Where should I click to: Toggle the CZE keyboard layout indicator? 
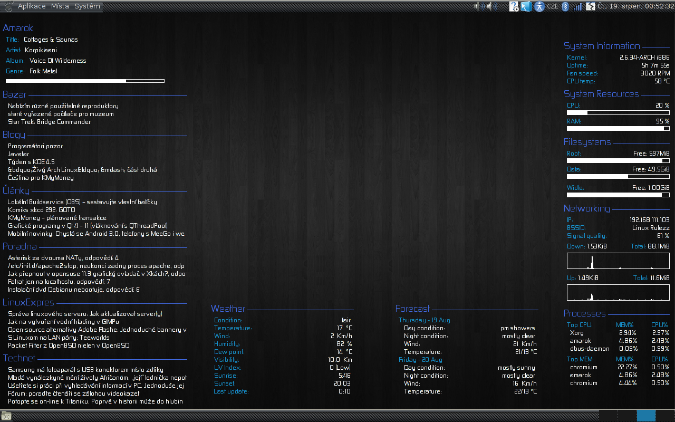coord(552,6)
